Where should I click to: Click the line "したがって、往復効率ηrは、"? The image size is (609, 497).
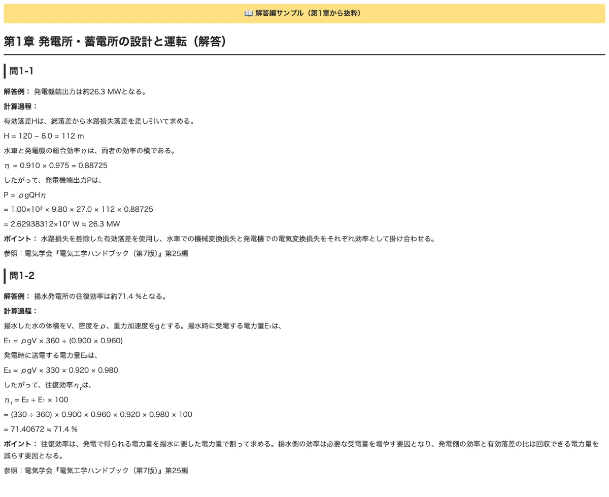click(x=47, y=385)
